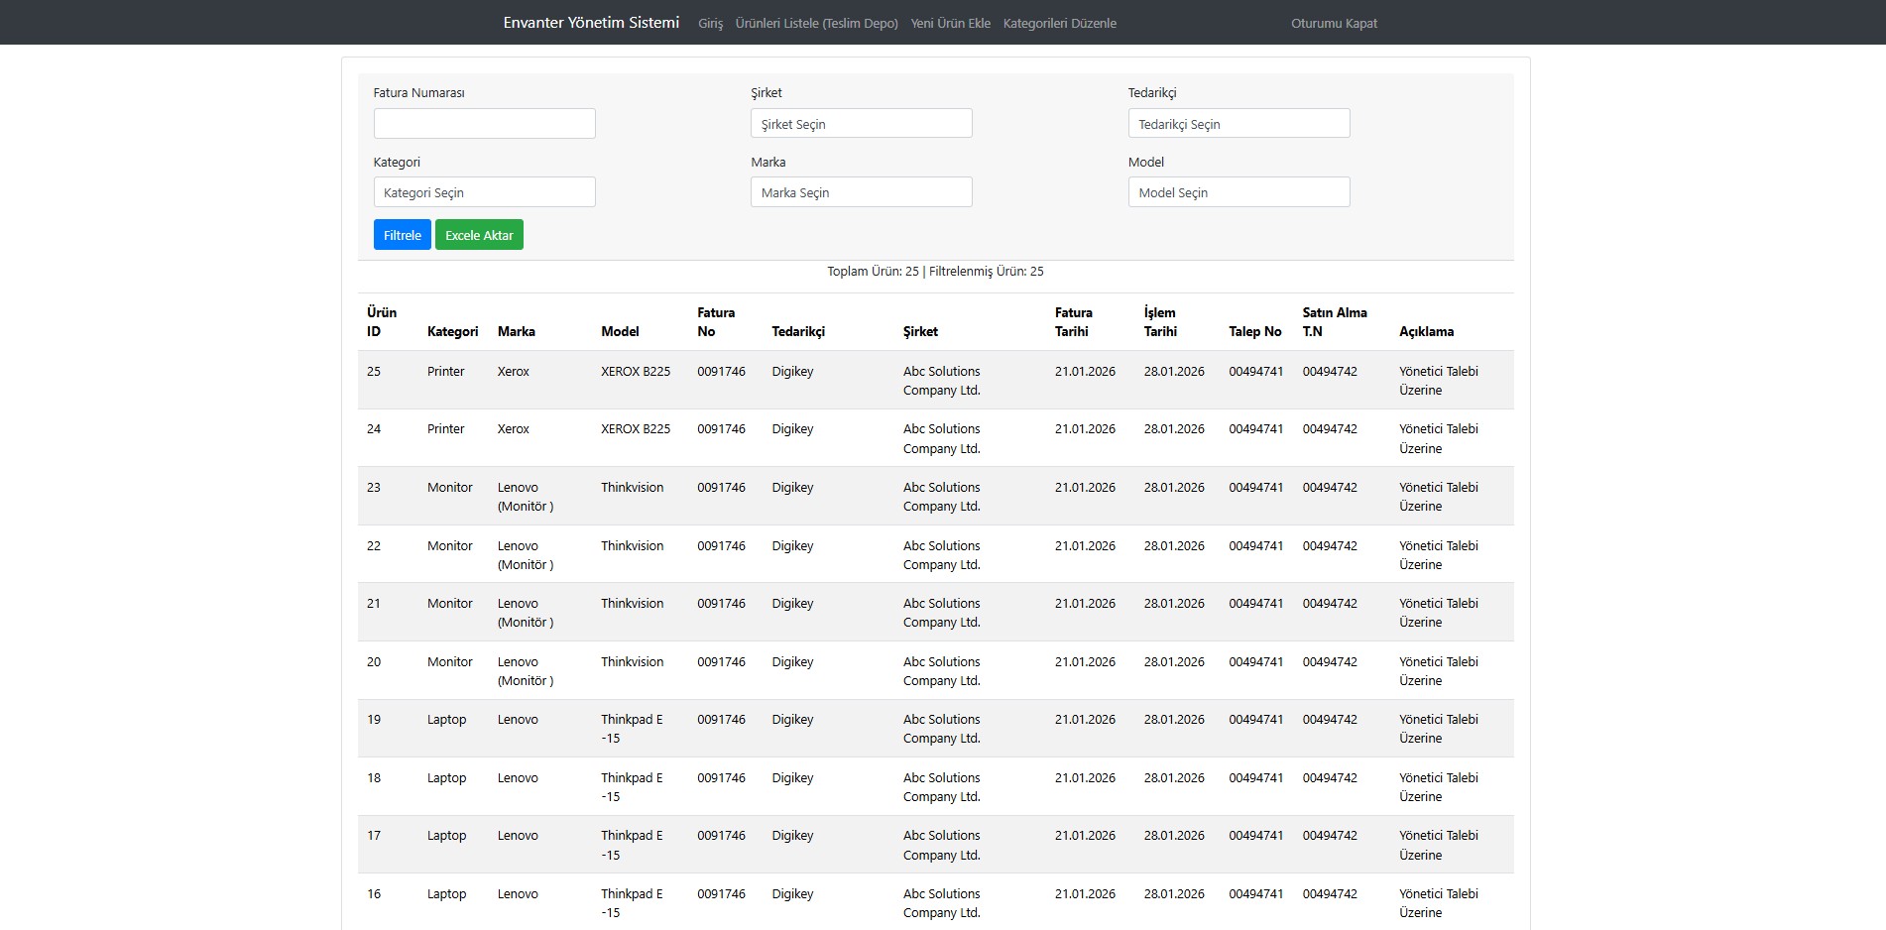1886x930 pixels.
Task: Open the Şirket Seçin dropdown
Action: (x=861, y=124)
